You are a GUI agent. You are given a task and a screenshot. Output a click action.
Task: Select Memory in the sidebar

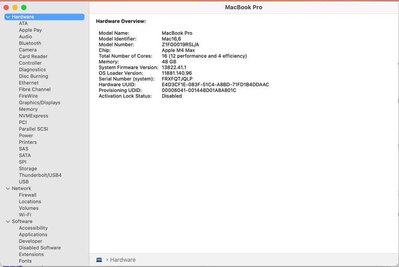pyautogui.click(x=28, y=109)
